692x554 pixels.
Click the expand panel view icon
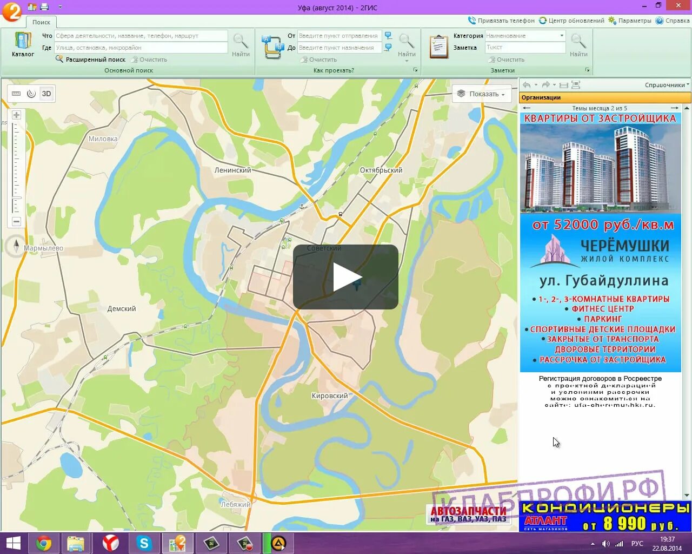click(576, 85)
